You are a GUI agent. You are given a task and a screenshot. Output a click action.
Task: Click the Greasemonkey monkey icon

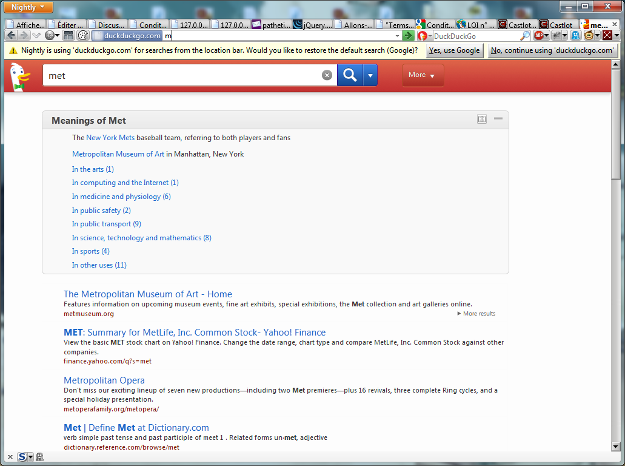(589, 36)
